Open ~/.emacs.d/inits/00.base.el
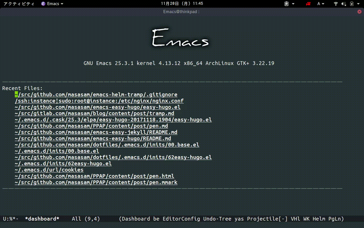 57,151
